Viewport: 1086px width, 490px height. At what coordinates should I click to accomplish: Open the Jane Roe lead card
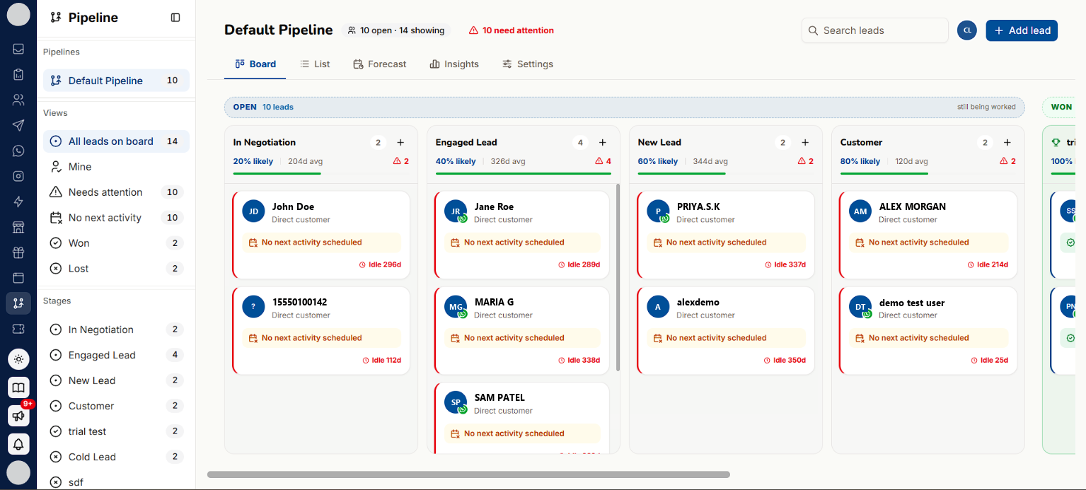[x=522, y=235]
